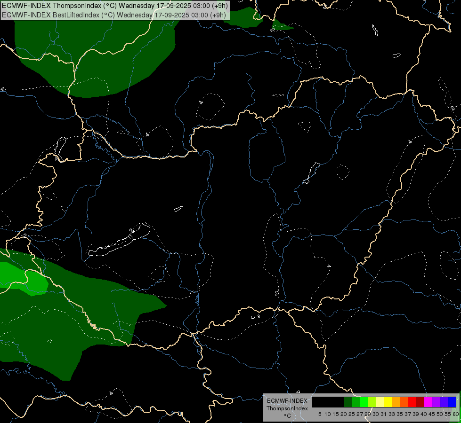461x423 pixels.
Task: Pick the purple 45–50 legend swatch
Action: coord(436,402)
